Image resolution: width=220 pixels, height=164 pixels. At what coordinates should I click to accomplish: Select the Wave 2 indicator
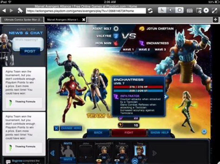[x=144, y=49]
